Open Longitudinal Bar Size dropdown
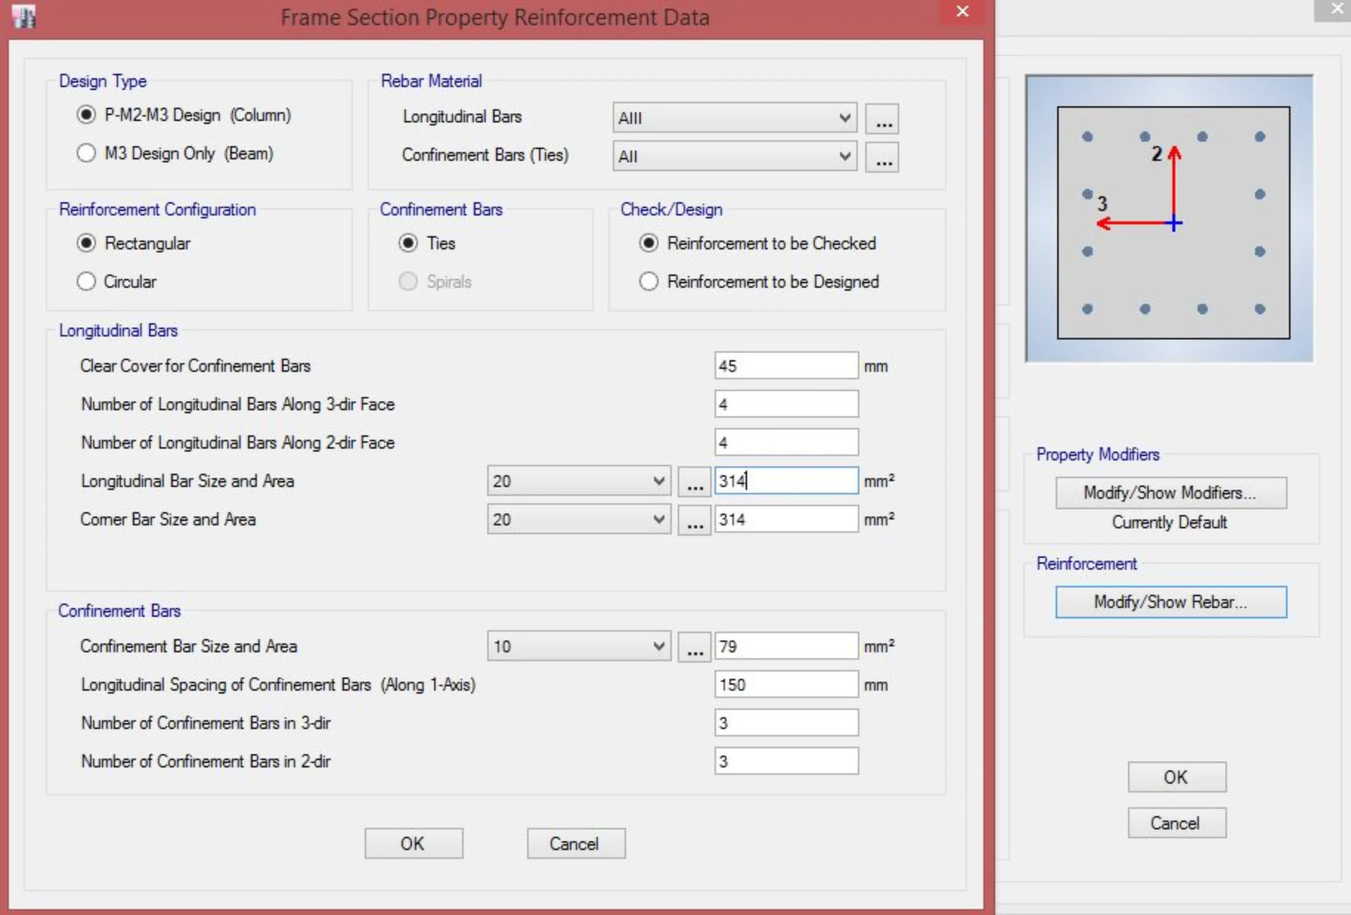The width and height of the screenshot is (1351, 915). point(578,481)
